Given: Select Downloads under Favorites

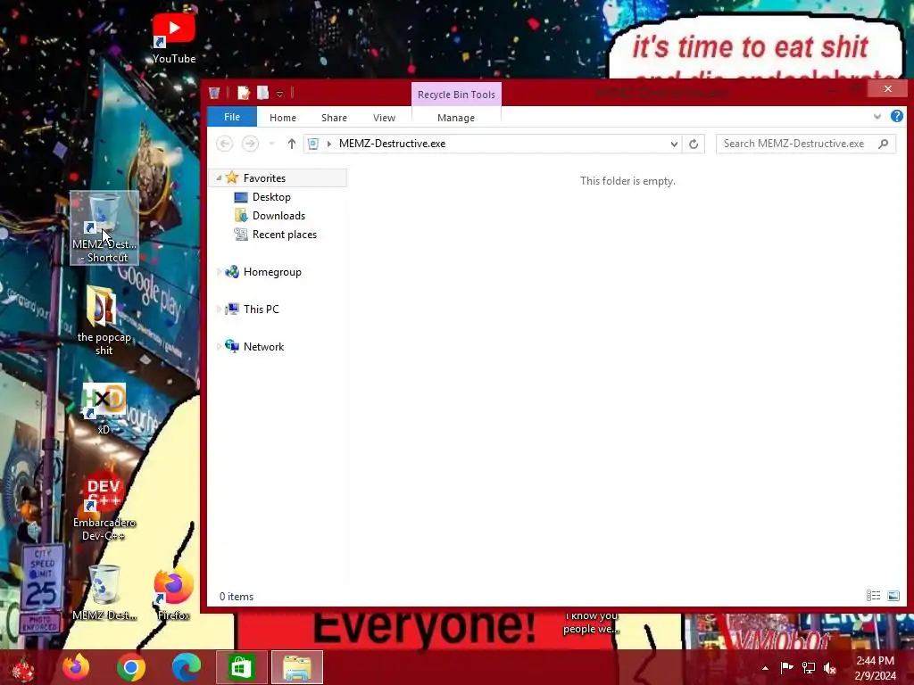Looking at the screenshot, I should click(278, 216).
